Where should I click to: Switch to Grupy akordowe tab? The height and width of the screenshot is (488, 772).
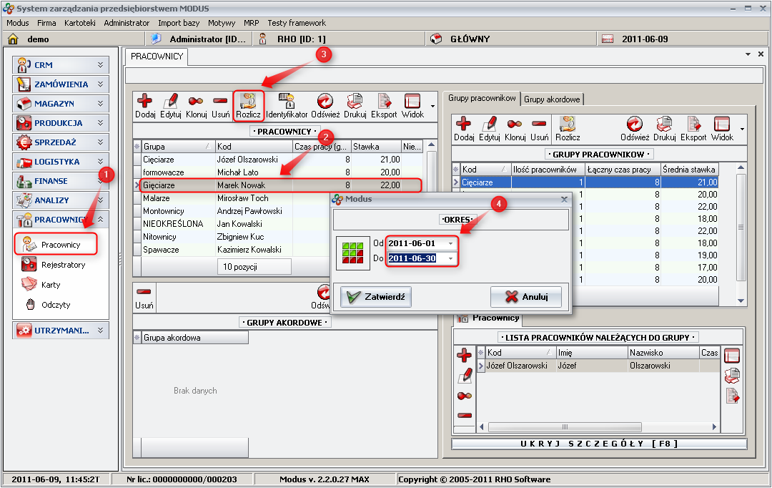(553, 99)
